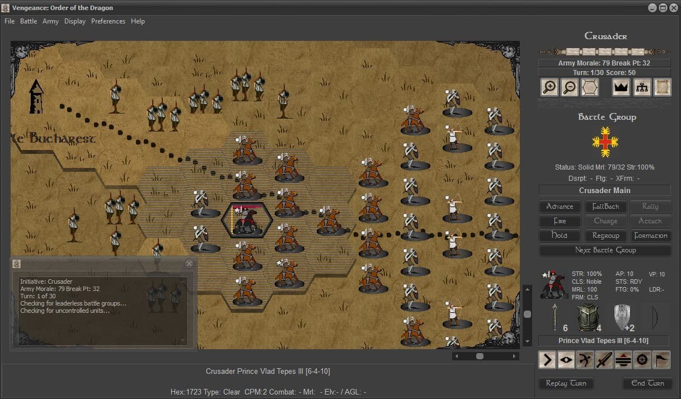
Task: Order the battle group to Regroup
Action: tap(605, 236)
